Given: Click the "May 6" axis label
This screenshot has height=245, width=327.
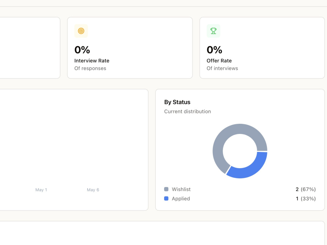Looking at the screenshot, I should point(93,190).
